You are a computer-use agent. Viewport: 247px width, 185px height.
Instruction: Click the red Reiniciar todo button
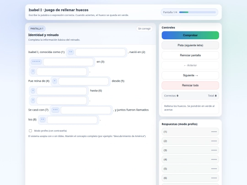coord(190,85)
